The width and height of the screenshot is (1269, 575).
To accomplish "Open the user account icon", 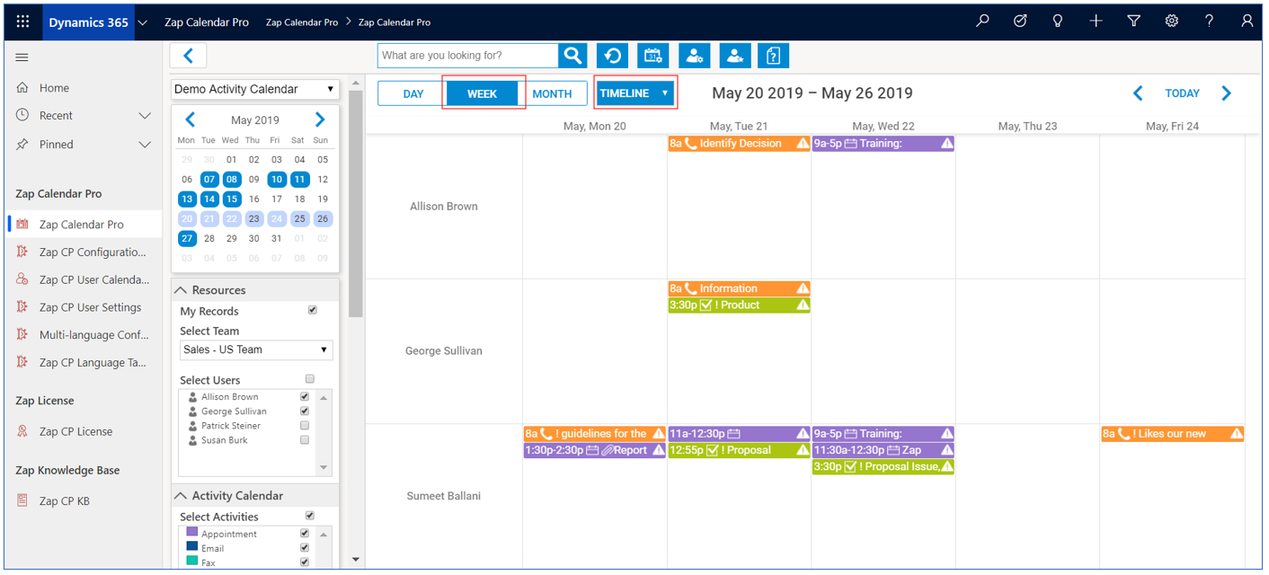I will point(1247,21).
